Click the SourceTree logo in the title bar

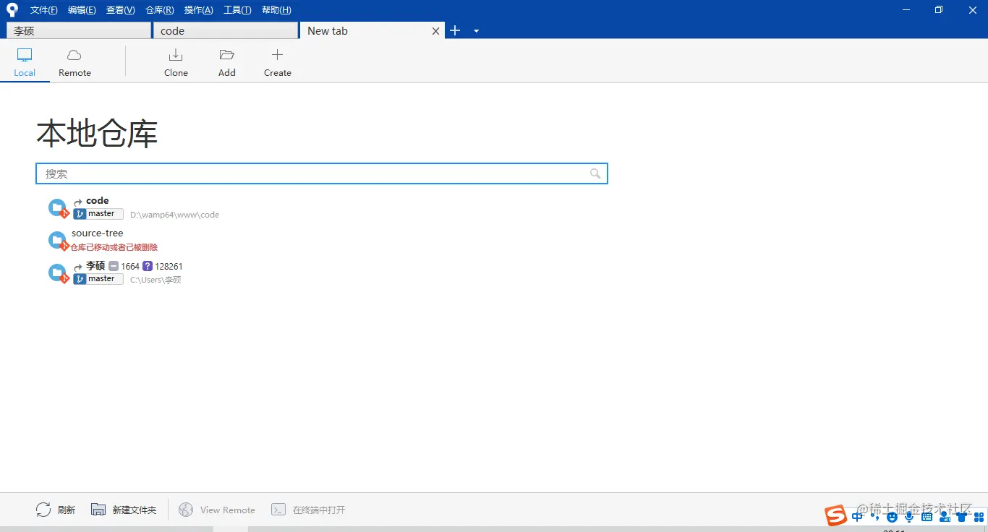12,9
